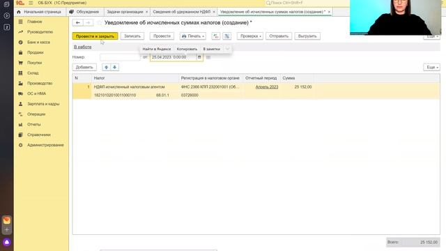Open ОС и НМА truck icon

click(20, 93)
